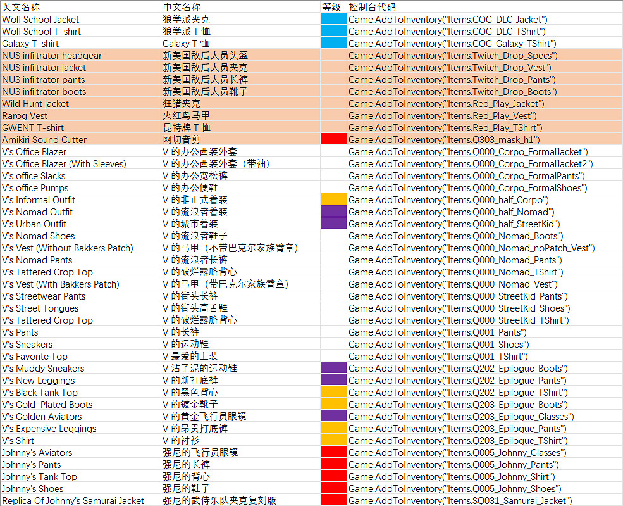Click the 英文名称 column header
This screenshot has width=623, height=506.
coord(22,7)
